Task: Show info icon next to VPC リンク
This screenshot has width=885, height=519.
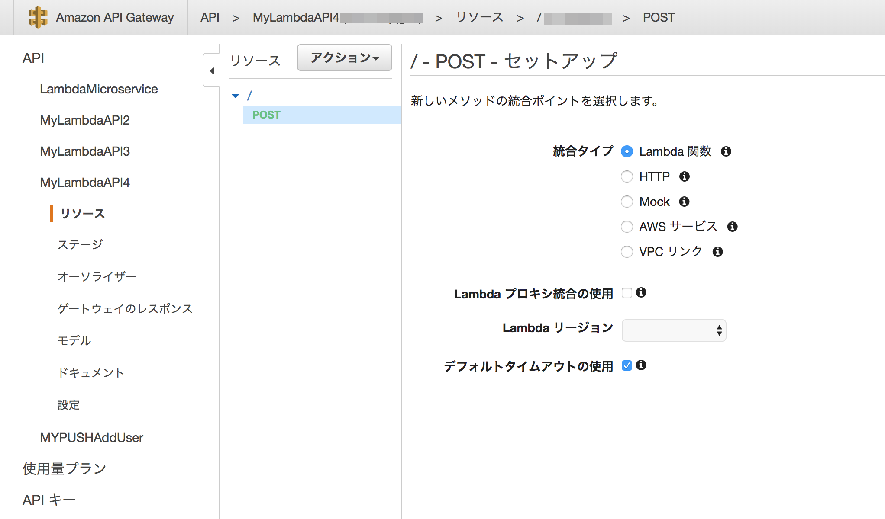Action: (718, 252)
